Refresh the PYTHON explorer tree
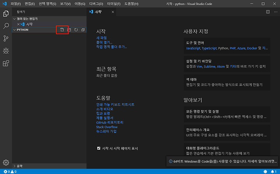 coord(76,30)
